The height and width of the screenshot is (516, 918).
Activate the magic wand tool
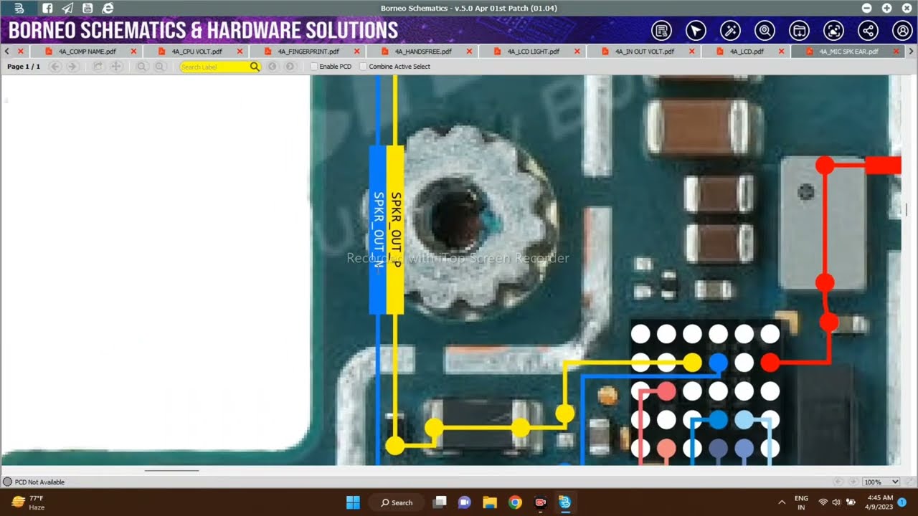[x=730, y=31]
